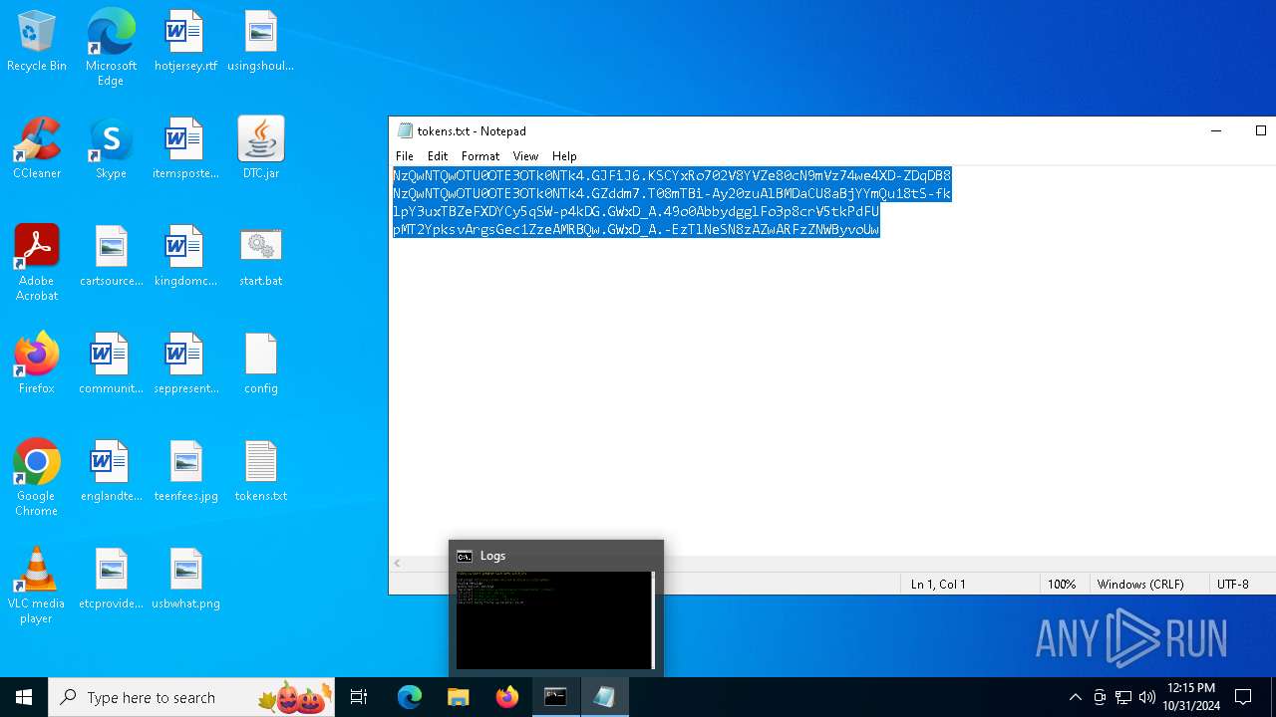Click the horizontal scrollbar left arrow
This screenshot has width=1276, height=717.
click(x=398, y=564)
